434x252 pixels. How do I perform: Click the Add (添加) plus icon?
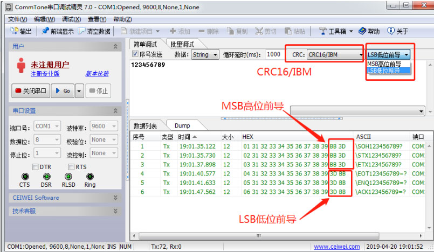(x=173, y=31)
